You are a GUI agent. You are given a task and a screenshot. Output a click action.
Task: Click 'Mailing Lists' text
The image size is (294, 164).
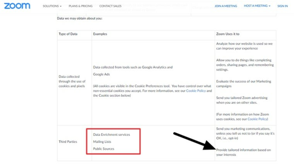[x=102, y=141]
